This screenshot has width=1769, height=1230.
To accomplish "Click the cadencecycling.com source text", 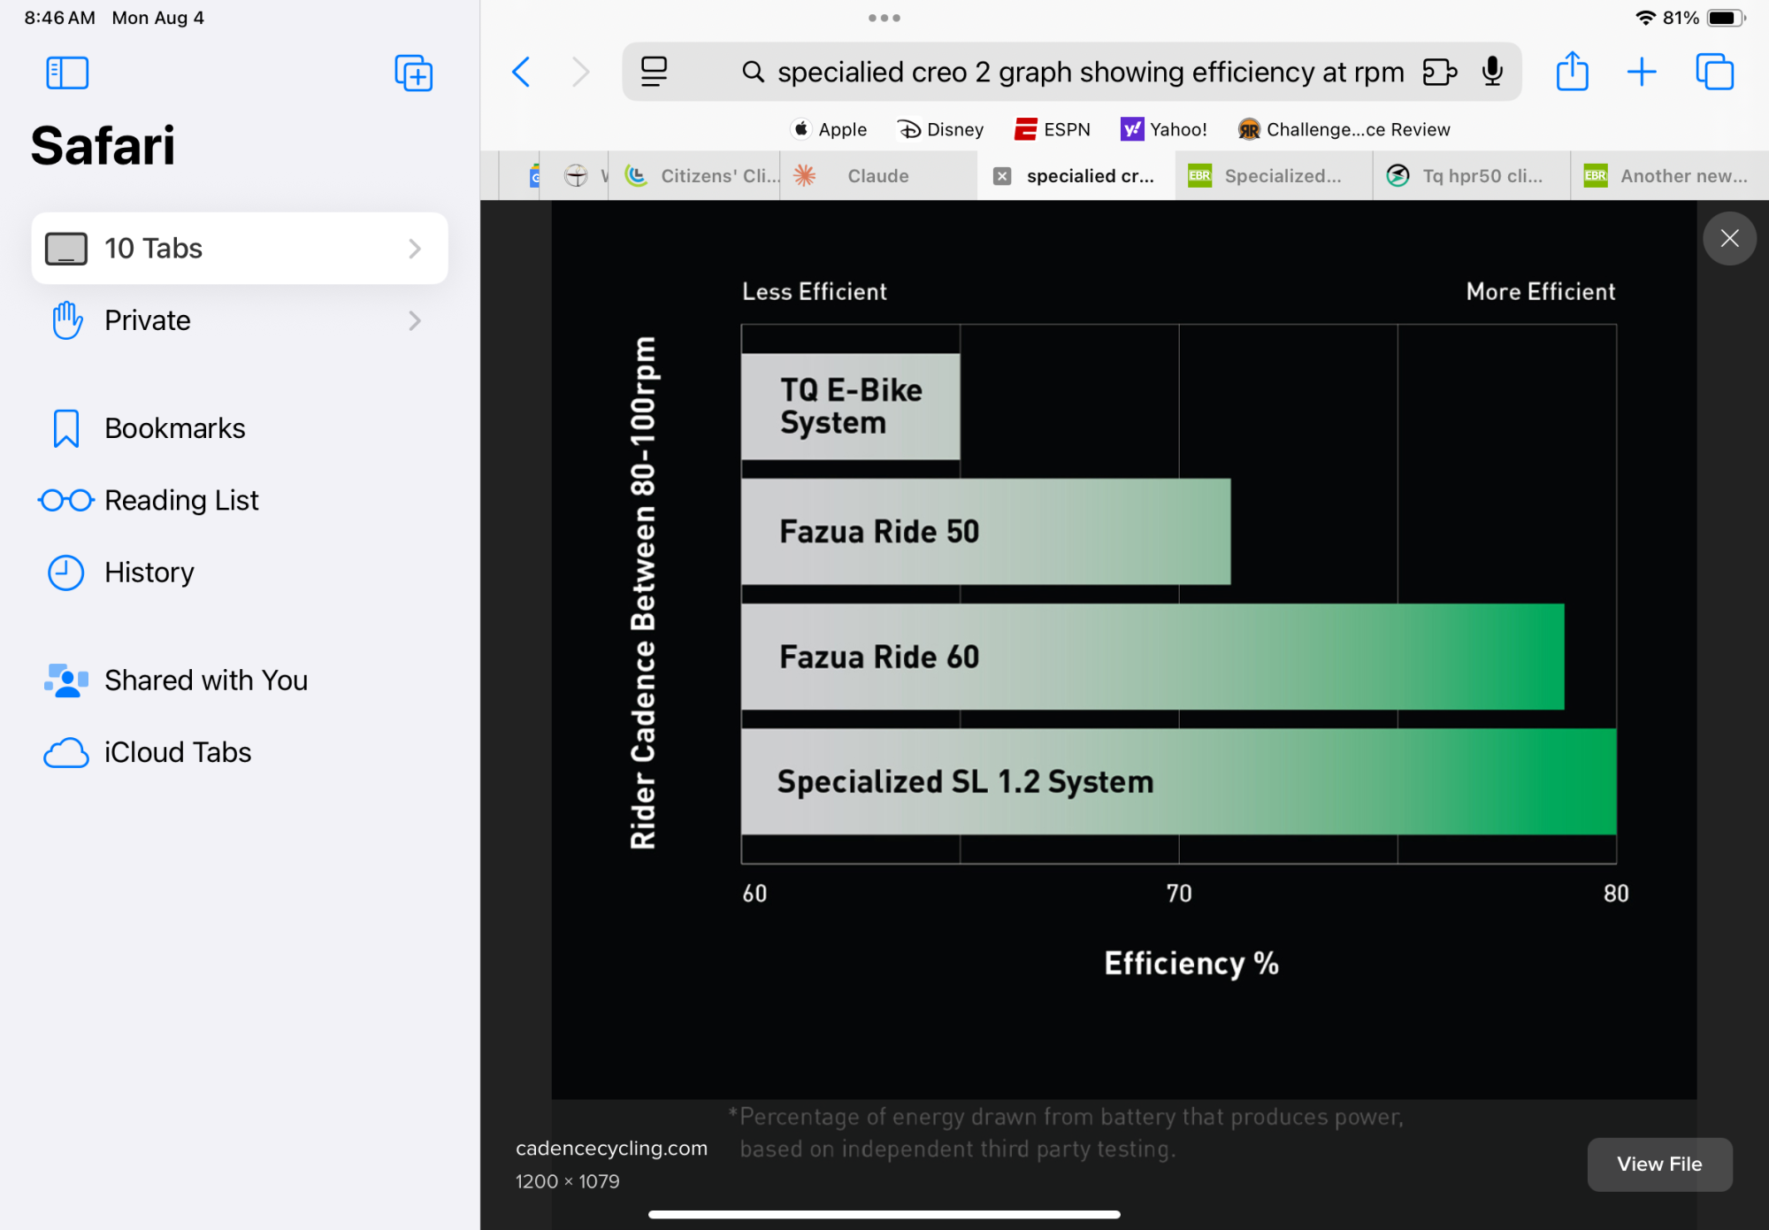I will [611, 1148].
